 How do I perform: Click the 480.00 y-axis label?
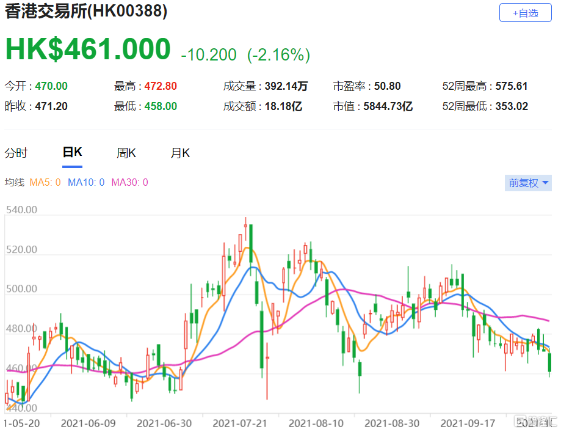pyautogui.click(x=21, y=329)
